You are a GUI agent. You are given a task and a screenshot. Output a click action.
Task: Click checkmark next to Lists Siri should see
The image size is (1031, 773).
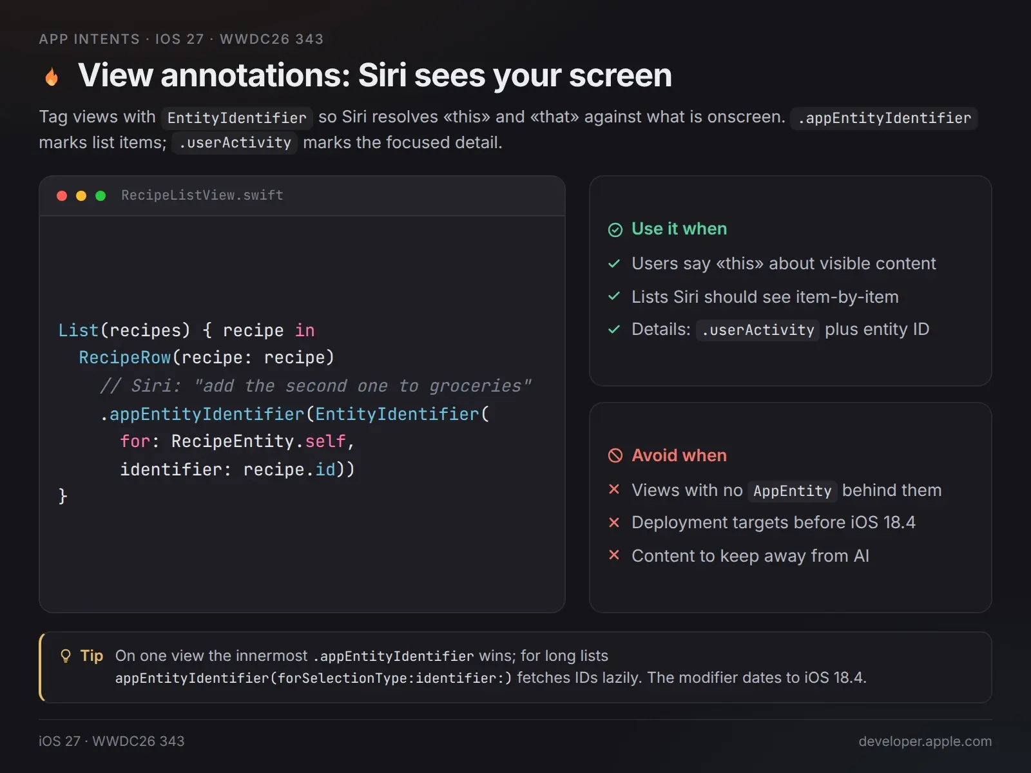point(614,296)
